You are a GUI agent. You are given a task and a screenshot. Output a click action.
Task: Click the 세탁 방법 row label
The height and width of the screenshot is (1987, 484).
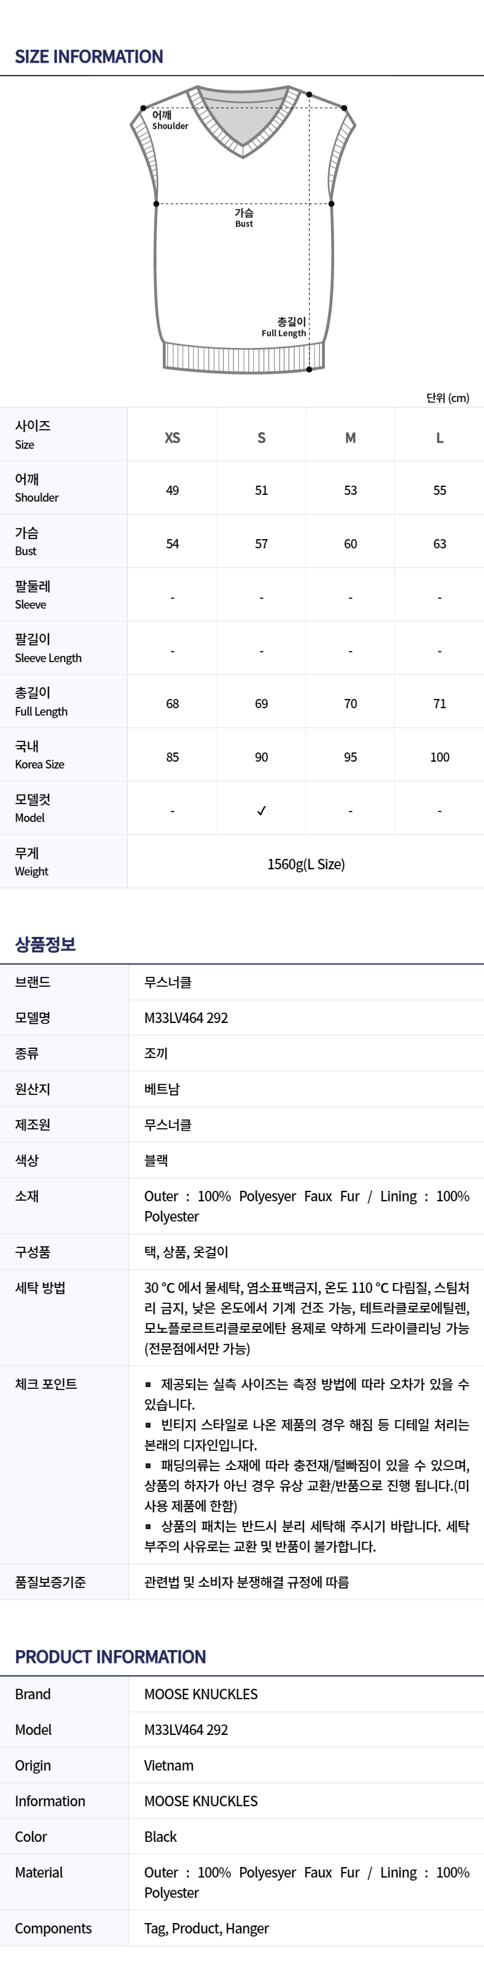40,1287
